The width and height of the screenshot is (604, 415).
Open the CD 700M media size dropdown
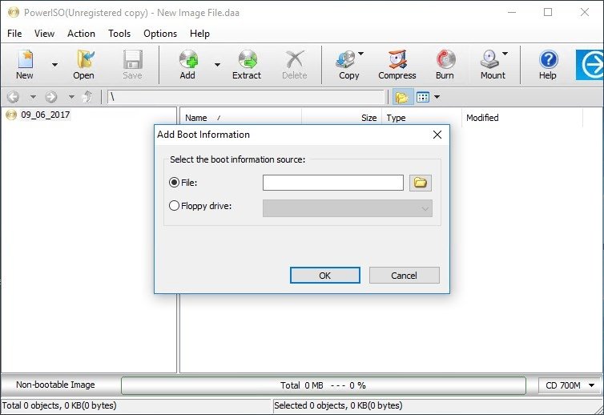pyautogui.click(x=570, y=385)
